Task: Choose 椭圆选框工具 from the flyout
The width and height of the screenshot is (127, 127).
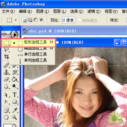Action: pyautogui.click(x=33, y=49)
